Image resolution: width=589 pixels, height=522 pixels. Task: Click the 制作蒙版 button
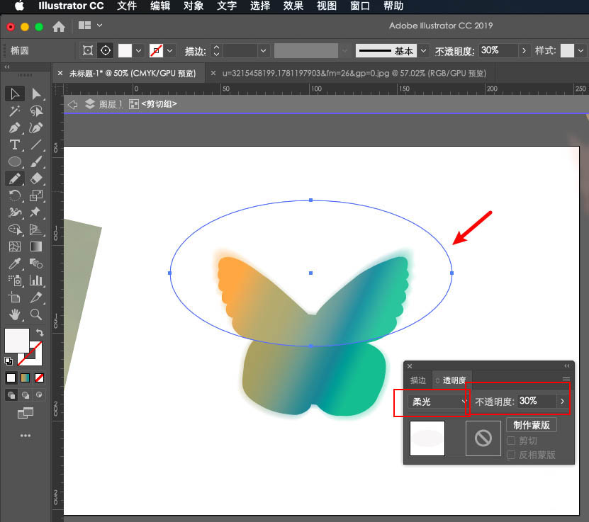532,426
